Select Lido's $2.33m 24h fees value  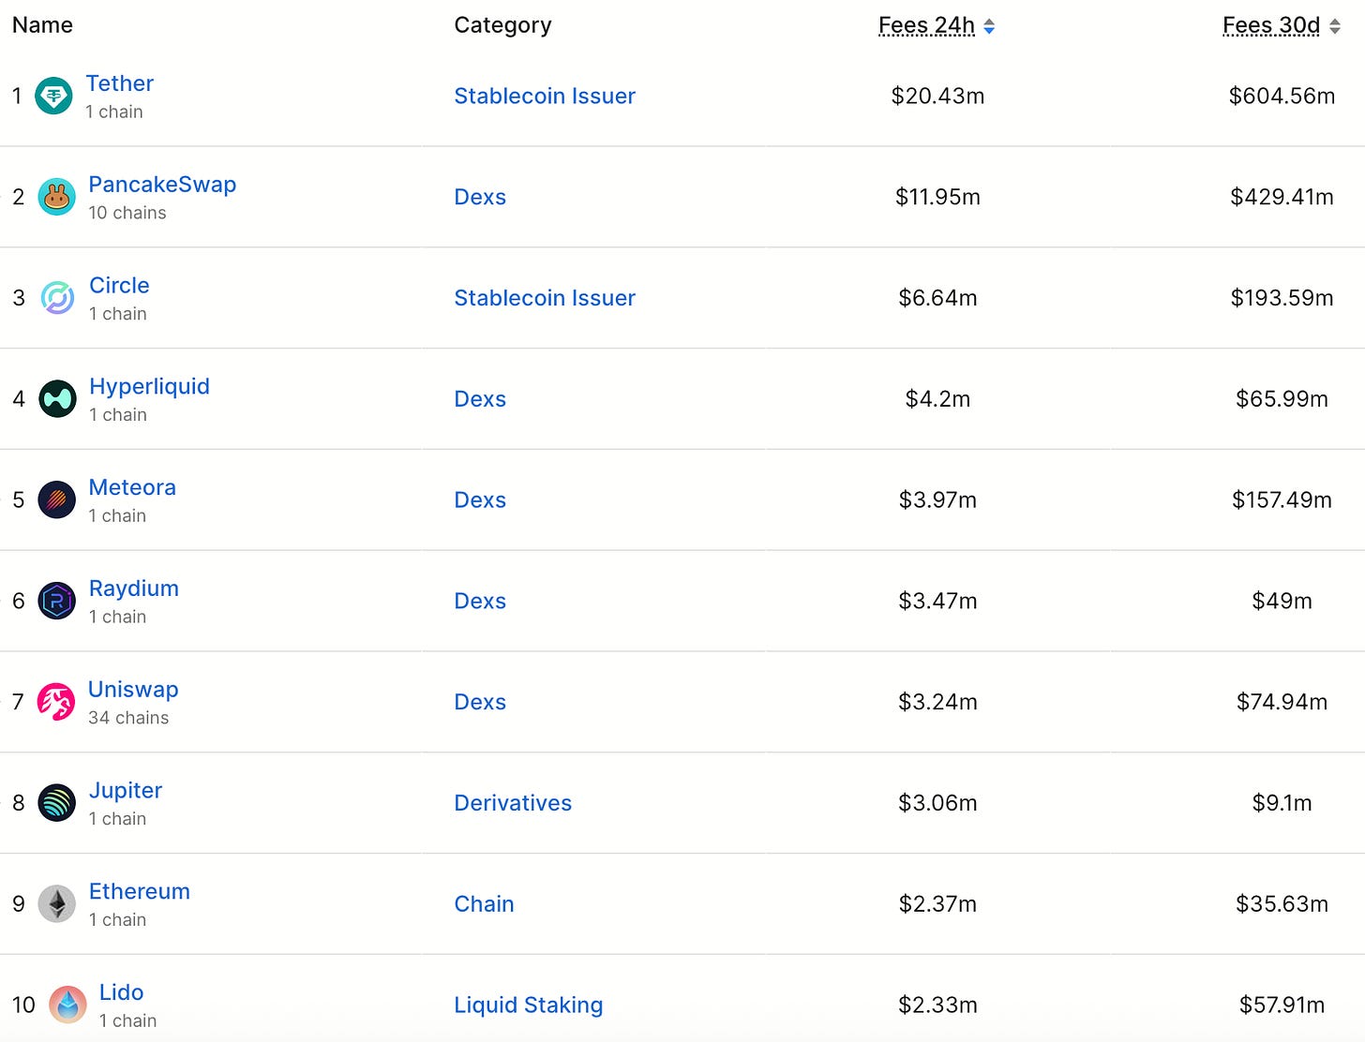(x=937, y=1005)
